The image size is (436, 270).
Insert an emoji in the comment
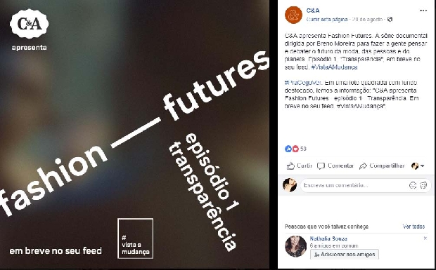pyautogui.click(x=413, y=185)
